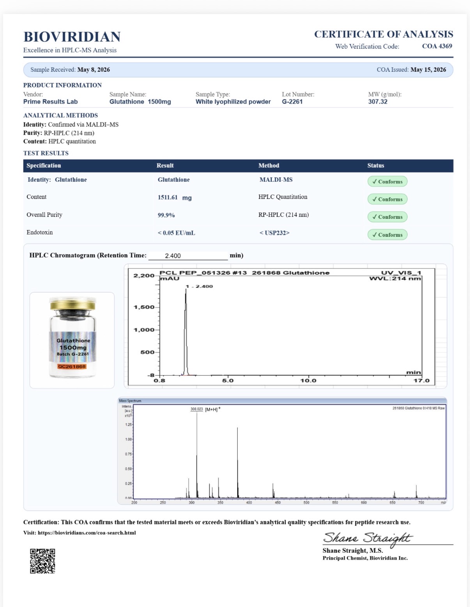Screen dimensions: 470x607
Task: Click the Status column header
Action: coord(376,165)
